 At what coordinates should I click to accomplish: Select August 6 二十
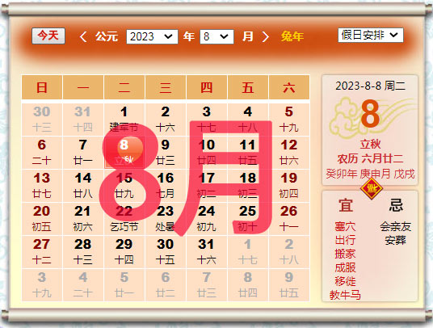[42, 153]
